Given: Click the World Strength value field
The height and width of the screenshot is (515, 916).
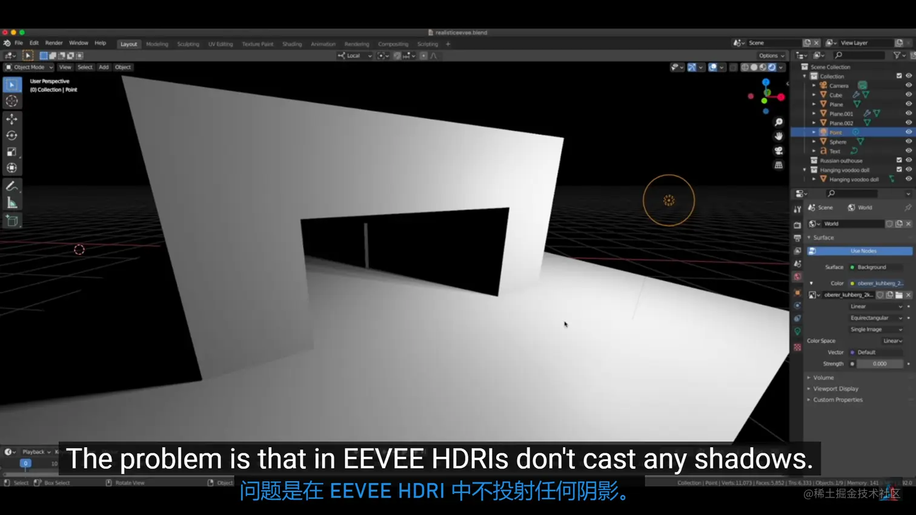Looking at the screenshot, I should (x=880, y=364).
